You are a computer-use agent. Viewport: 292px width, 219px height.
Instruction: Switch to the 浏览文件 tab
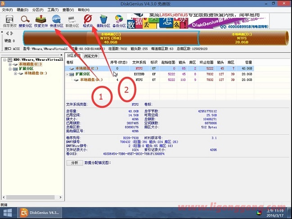91,56
